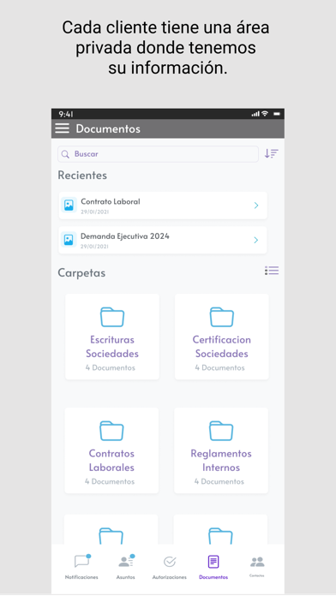Open the Escrituras Sociedades folder icon
The image size is (336, 596).
pyautogui.click(x=112, y=317)
